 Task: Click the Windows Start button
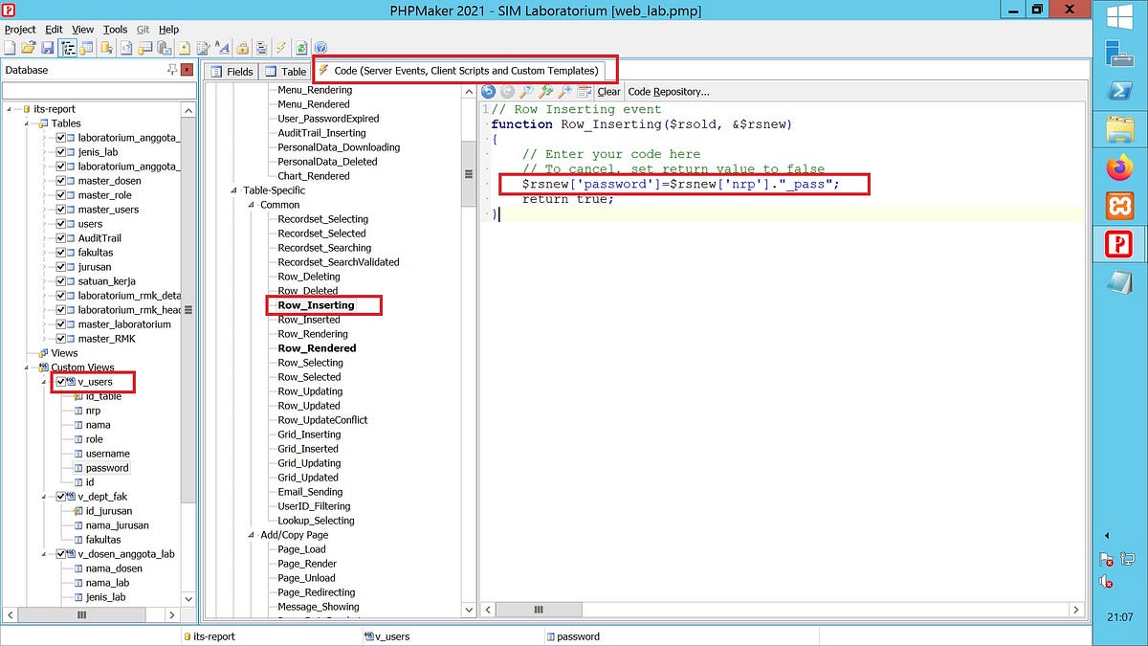click(x=1119, y=17)
